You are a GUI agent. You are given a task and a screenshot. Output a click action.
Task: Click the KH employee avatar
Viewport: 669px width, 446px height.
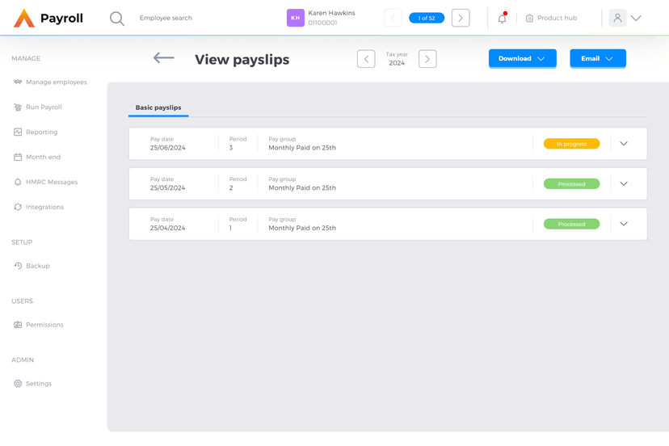296,18
